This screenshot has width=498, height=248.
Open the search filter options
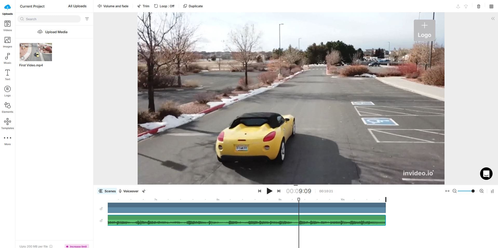point(87,19)
